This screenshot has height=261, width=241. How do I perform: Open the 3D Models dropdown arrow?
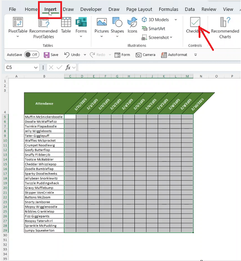(x=176, y=20)
